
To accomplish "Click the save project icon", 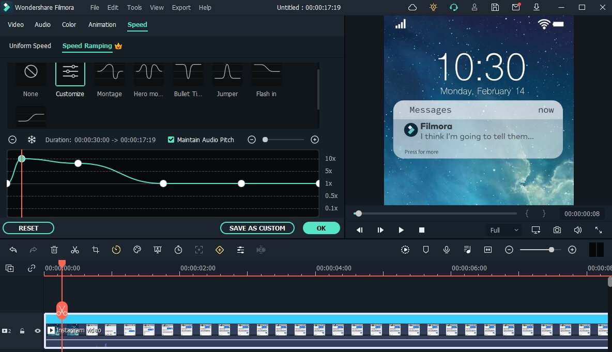I will [495, 7].
